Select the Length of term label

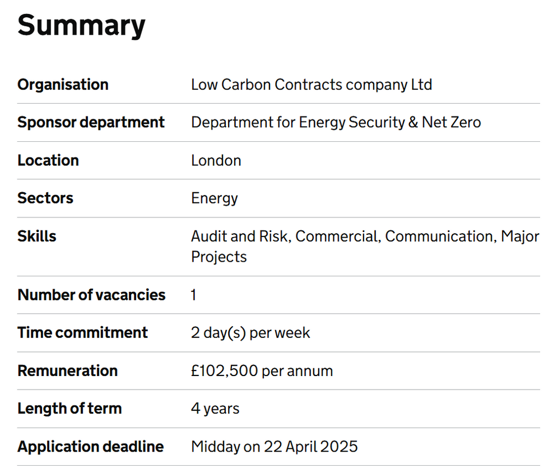[69, 409]
